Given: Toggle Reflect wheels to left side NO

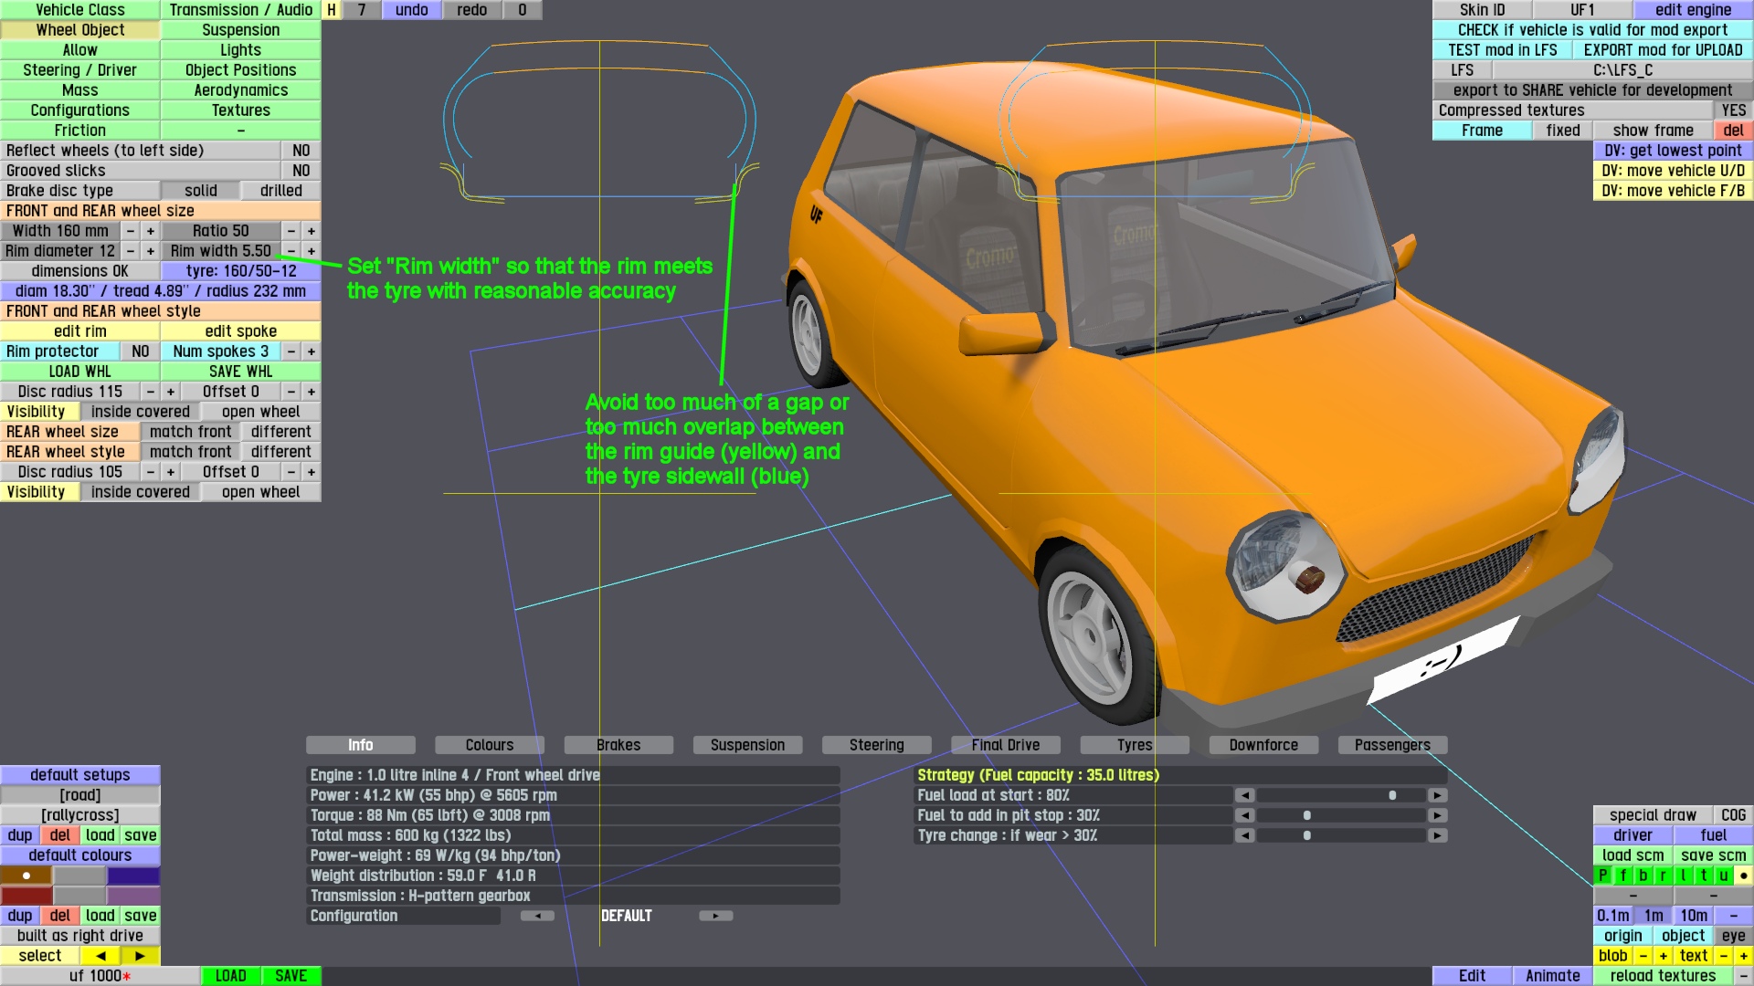Looking at the screenshot, I should pyautogui.click(x=301, y=151).
